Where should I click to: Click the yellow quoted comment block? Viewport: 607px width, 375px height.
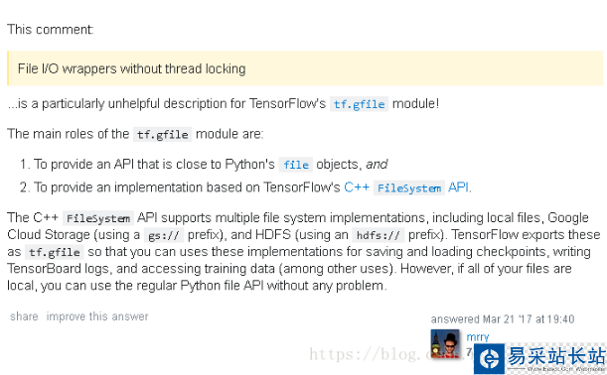305,68
